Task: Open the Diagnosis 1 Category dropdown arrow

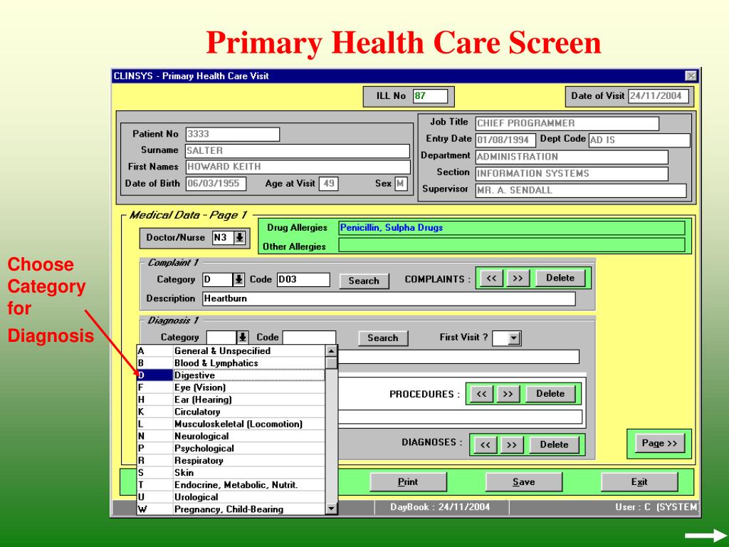Action: tap(242, 337)
